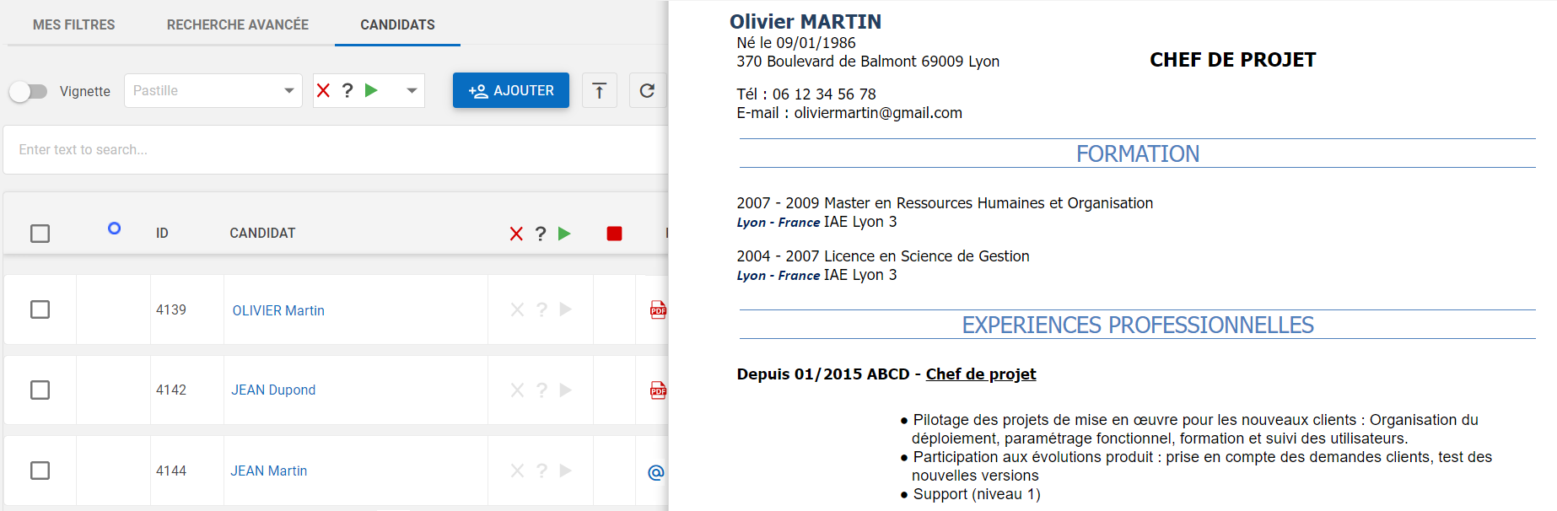Toggle the Vignette switch

pos(29,91)
